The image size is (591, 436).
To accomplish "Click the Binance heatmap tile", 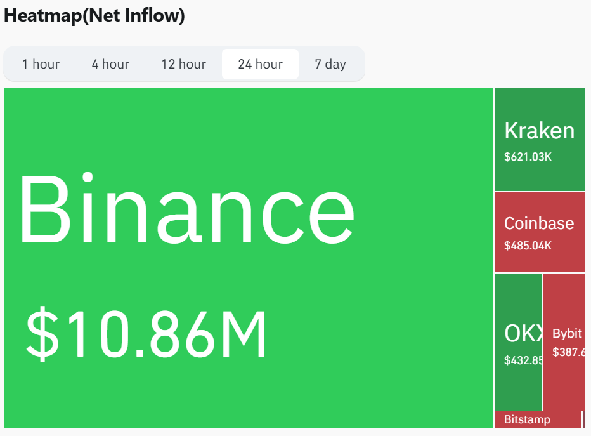I will tap(249, 258).
